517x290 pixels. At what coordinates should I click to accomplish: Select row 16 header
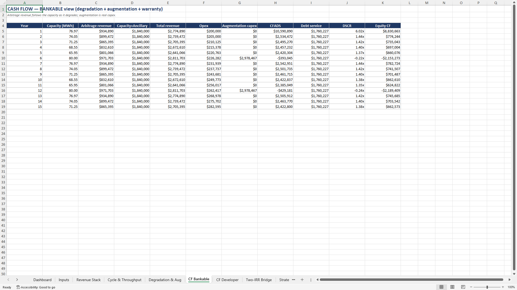[x=3, y=90]
